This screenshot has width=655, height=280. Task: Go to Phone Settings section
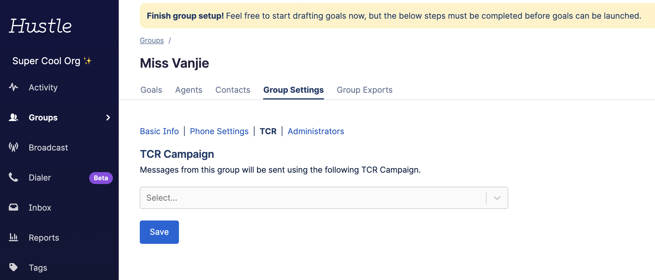pyautogui.click(x=219, y=131)
